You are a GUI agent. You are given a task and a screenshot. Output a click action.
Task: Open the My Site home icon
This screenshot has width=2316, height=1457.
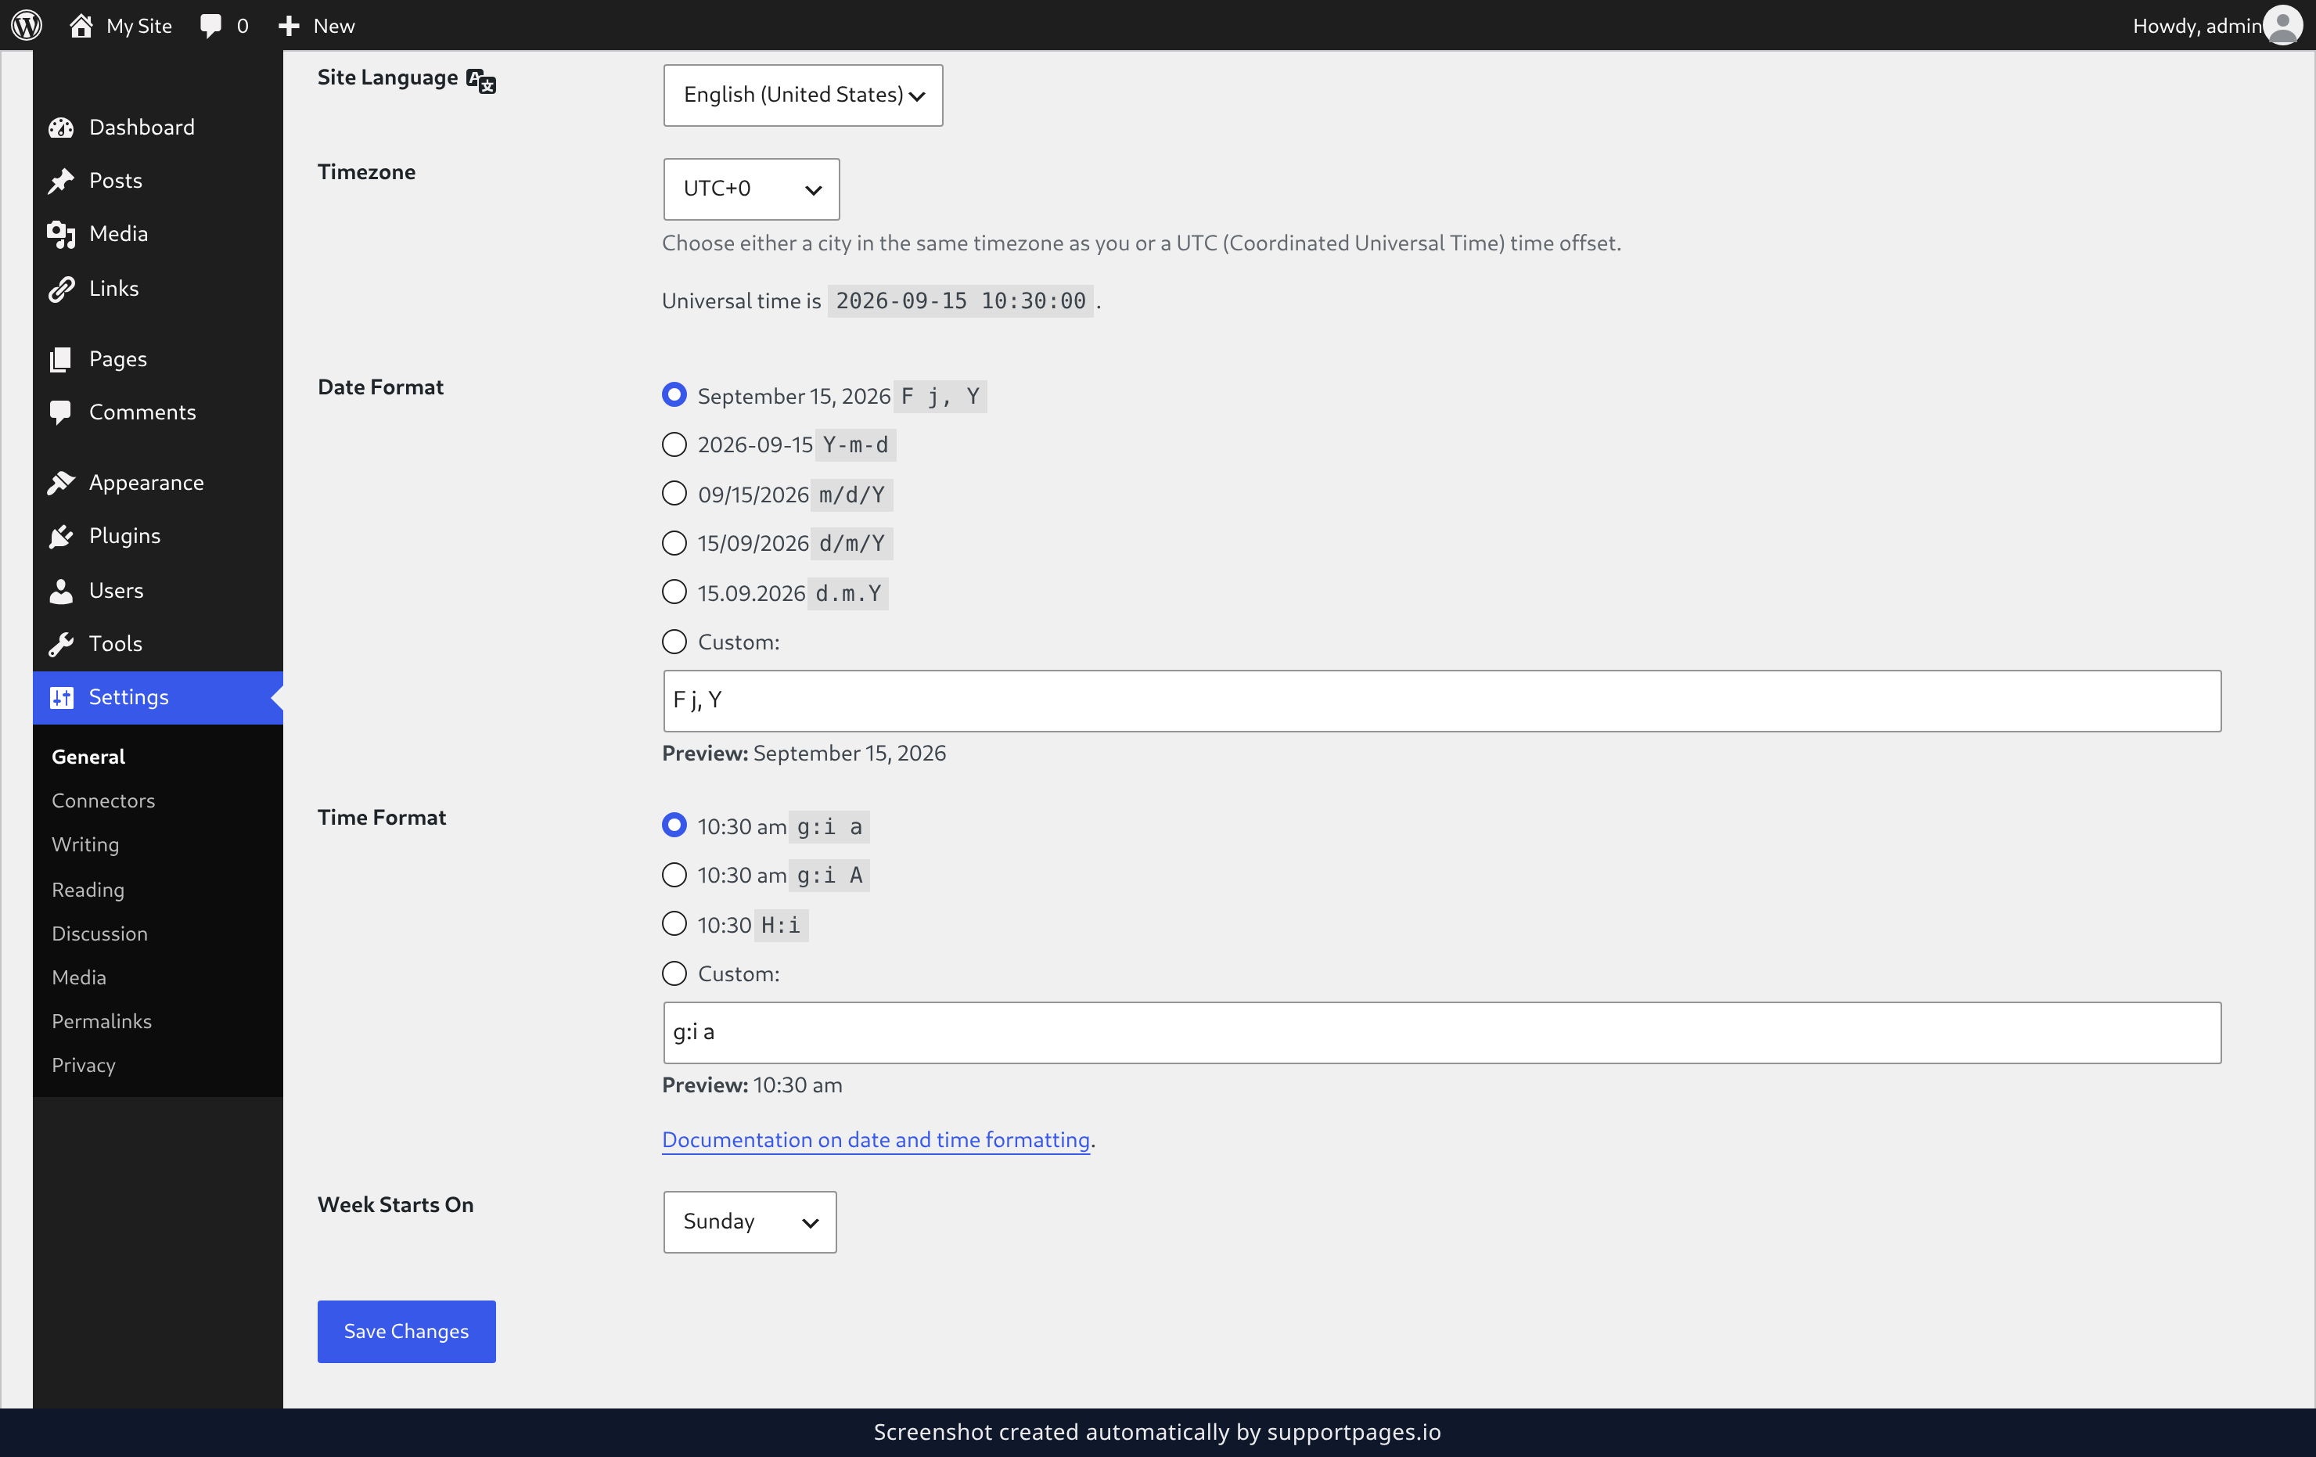tap(81, 25)
